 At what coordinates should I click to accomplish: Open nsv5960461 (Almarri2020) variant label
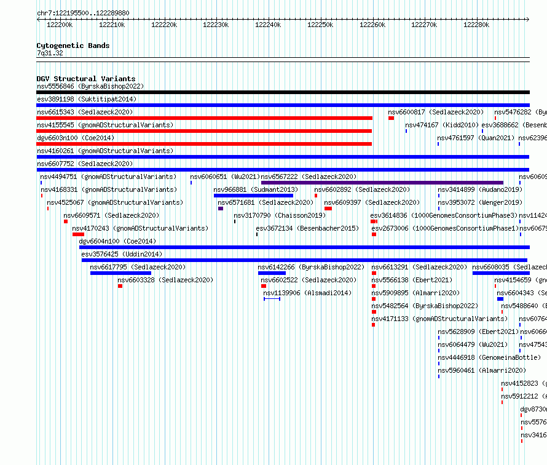point(482,370)
